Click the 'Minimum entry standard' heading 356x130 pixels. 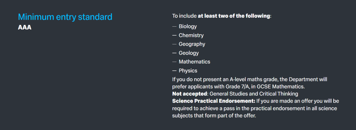point(65,17)
